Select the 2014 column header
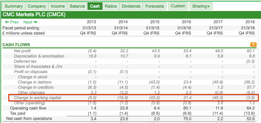261x123 pixels. (x=123, y=22)
